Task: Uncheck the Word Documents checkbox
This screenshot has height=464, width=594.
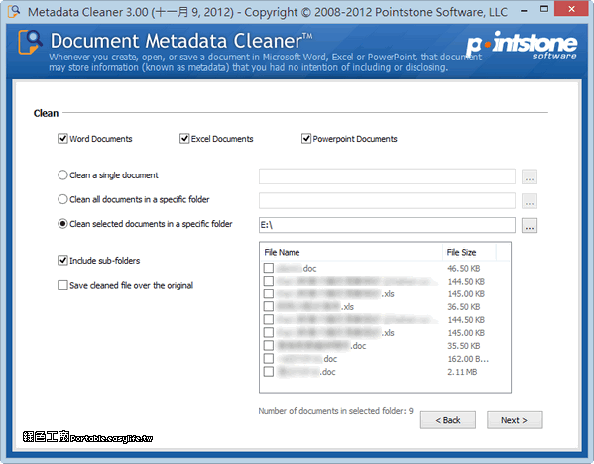Action: pyautogui.click(x=62, y=139)
